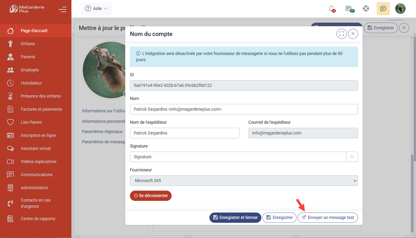The height and width of the screenshot is (238, 416).
Task: Open notifications bell icon
Action: [332, 9]
